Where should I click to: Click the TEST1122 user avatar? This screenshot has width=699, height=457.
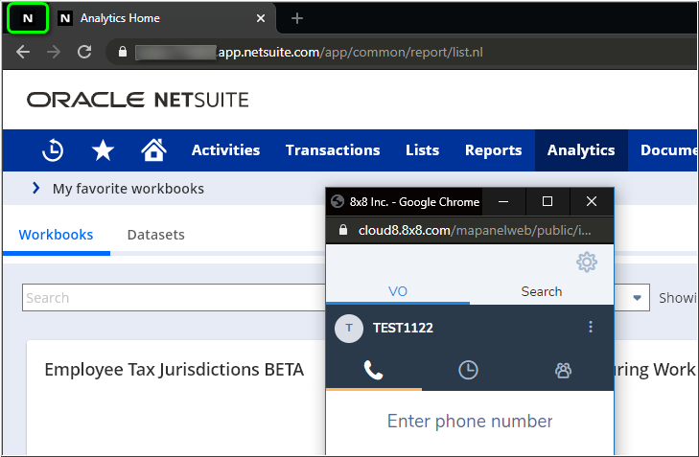click(x=349, y=329)
